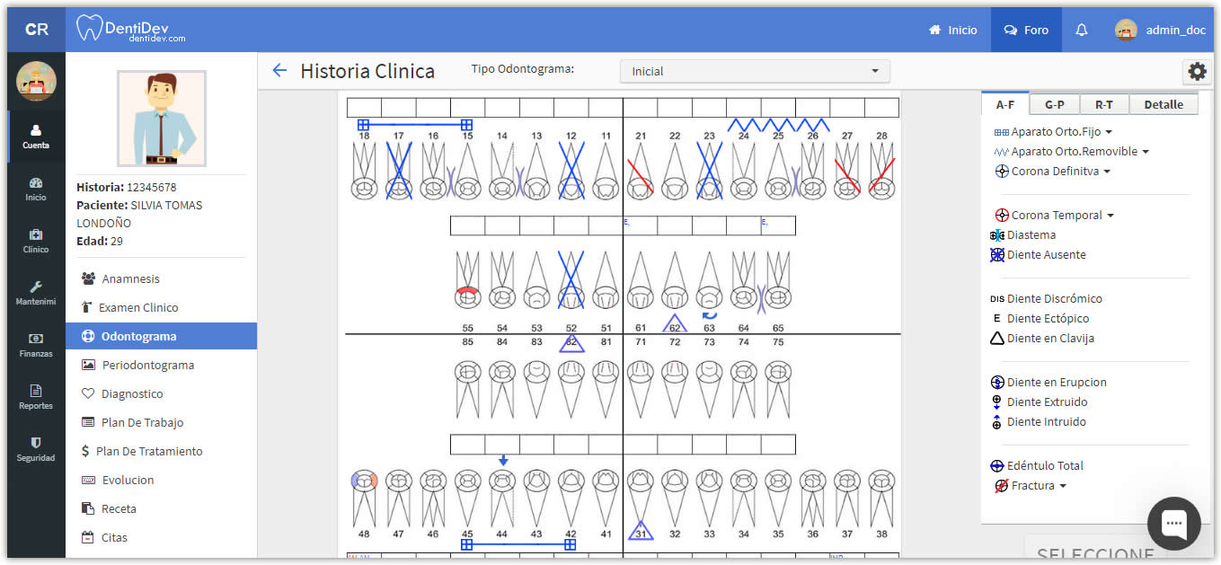This screenshot has width=1221, height=565.
Task: Click the back arrow beside Historia Clinica
Action: [x=279, y=71]
